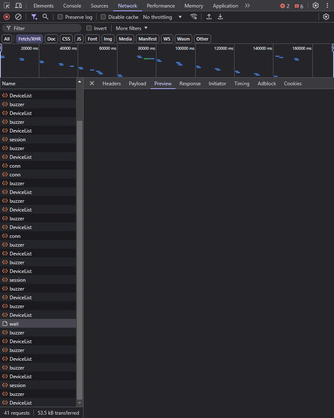
Task: Open the Adblock tab
Action: click(x=267, y=84)
